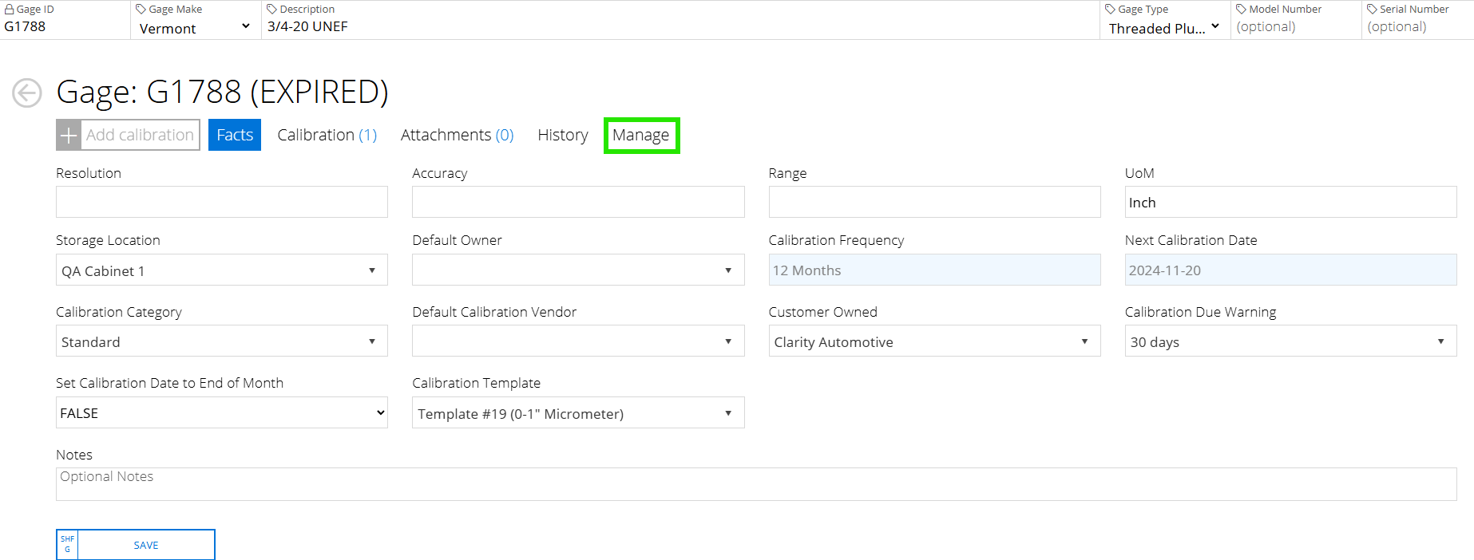Click the "Calibration Template" label

[476, 383]
